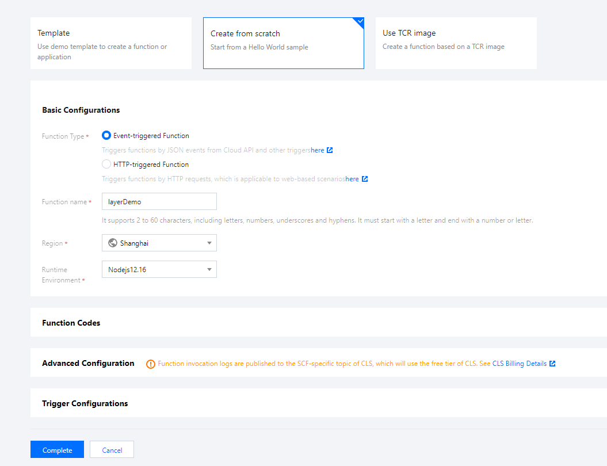Image resolution: width=607 pixels, height=466 pixels.
Task: Expand the Trigger Configurations section
Action: tap(85, 403)
